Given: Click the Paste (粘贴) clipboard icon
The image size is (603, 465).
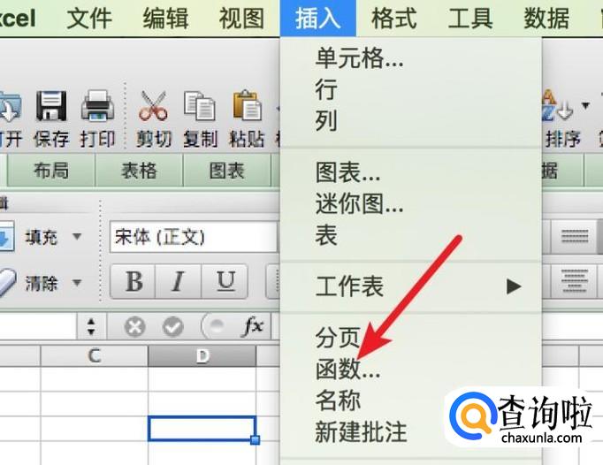Looking at the screenshot, I should [247, 105].
